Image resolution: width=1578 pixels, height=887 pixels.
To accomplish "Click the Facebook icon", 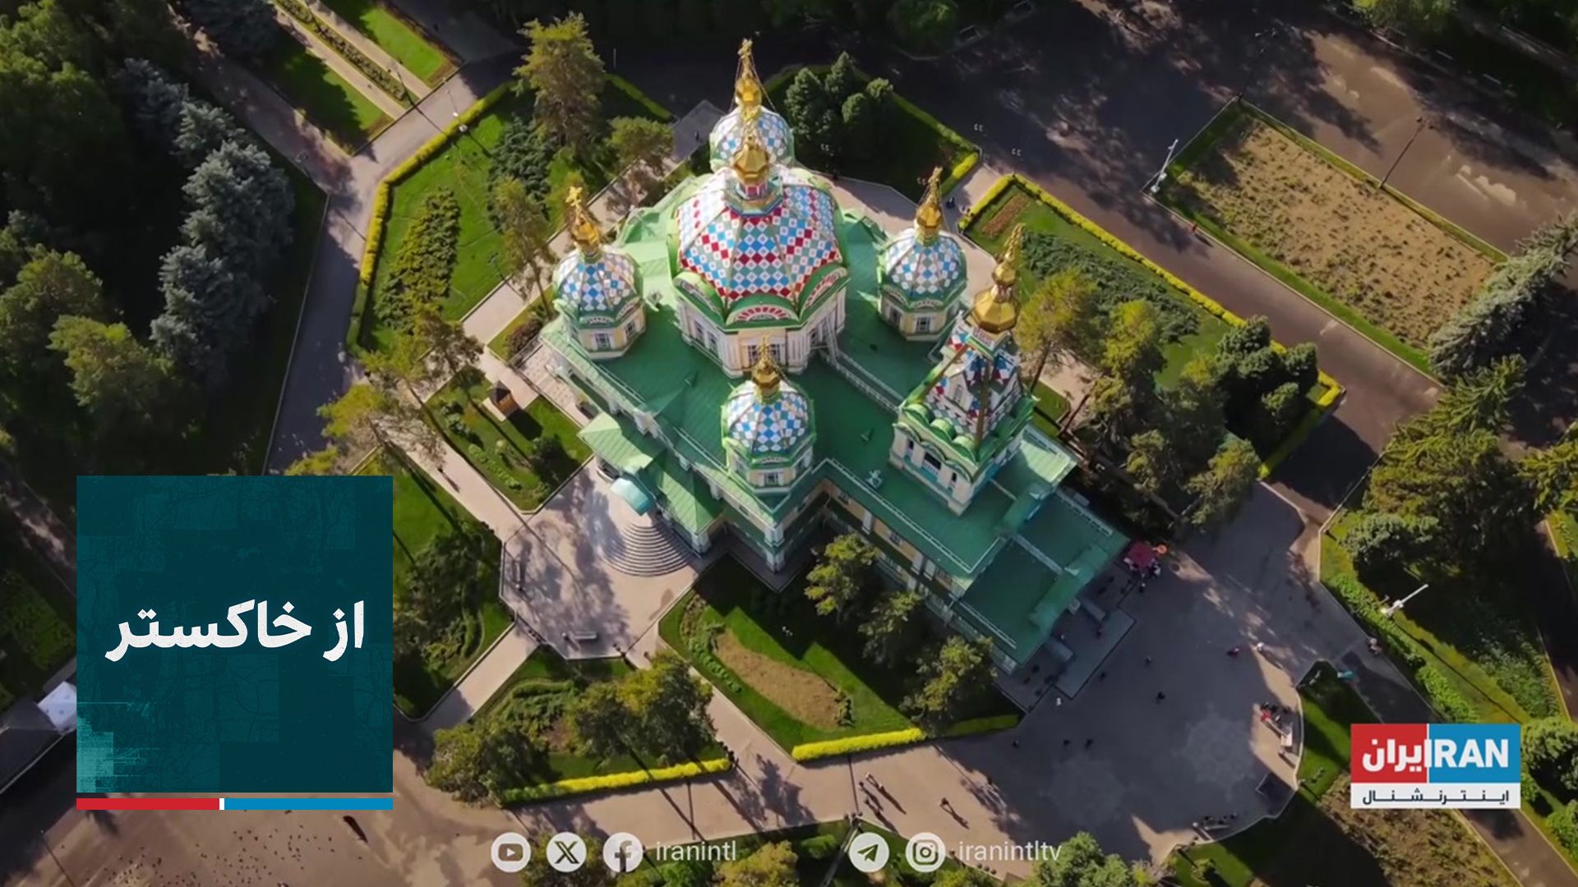I will (622, 853).
